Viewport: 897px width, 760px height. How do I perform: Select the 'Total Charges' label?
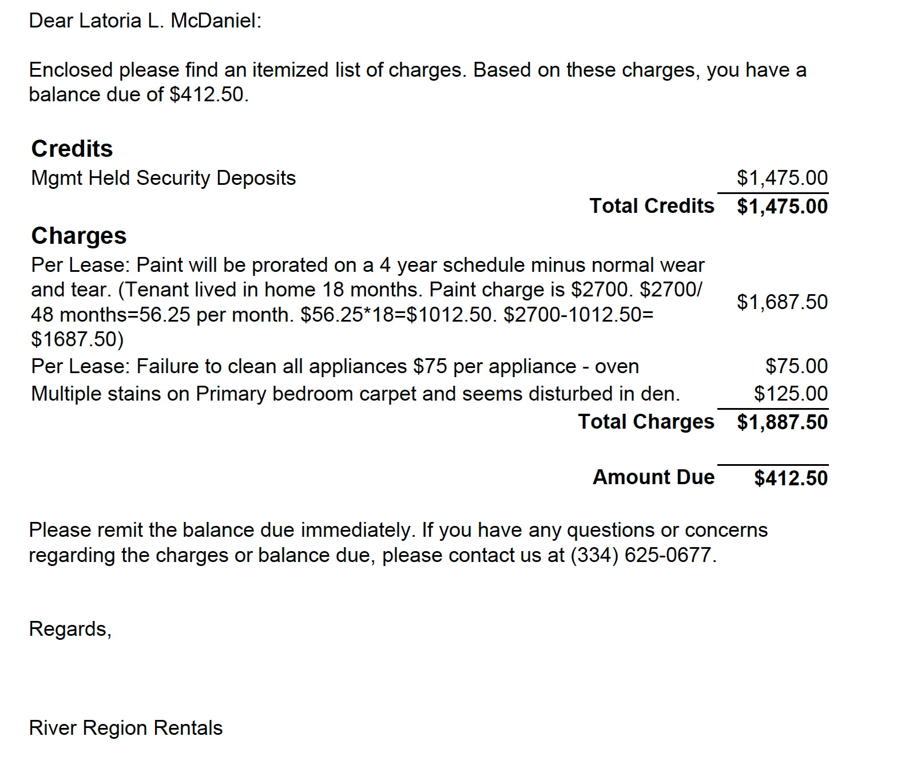click(646, 422)
